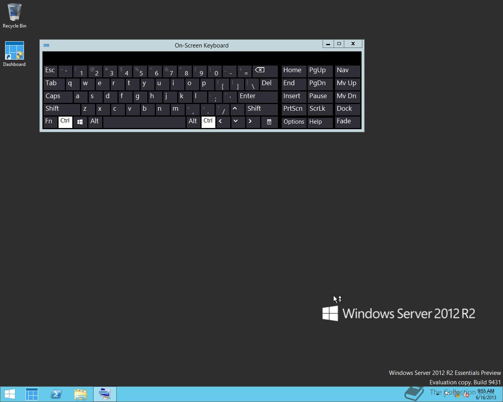This screenshot has width=503, height=402.
Task: Click the Mv Up key
Action: (x=347, y=84)
